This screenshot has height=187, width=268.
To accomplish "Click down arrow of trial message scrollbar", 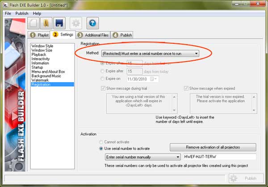I will coord(174,110).
